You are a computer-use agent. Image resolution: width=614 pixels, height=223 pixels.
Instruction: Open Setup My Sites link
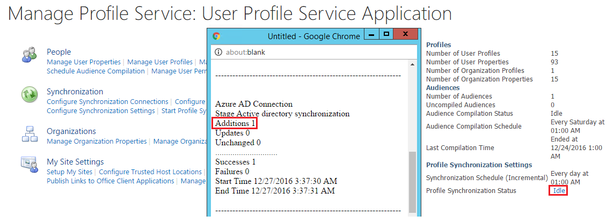70,172
